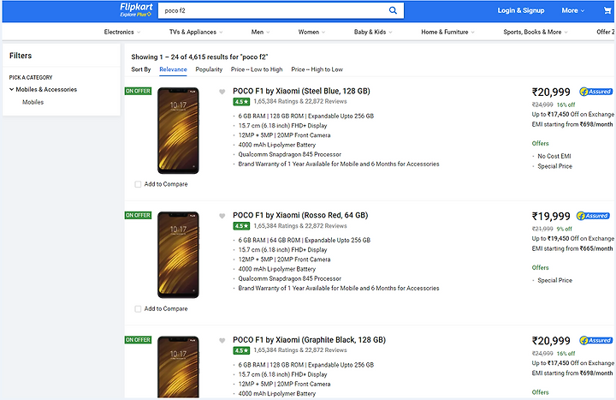The width and height of the screenshot is (616, 400).
Task: Click 4.5 star rating badge of Rosso Red
Action: [241, 226]
